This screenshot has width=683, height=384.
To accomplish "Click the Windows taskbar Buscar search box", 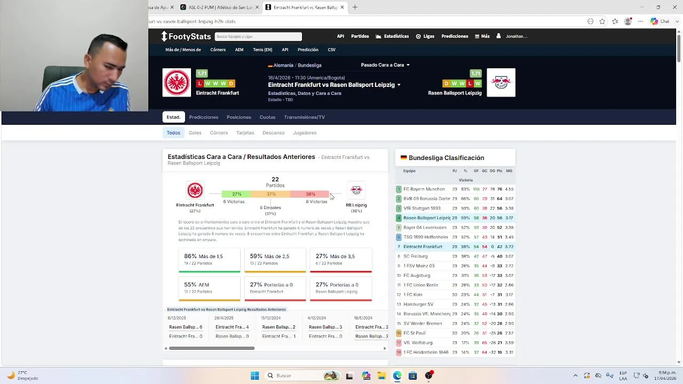I will [x=301, y=375].
